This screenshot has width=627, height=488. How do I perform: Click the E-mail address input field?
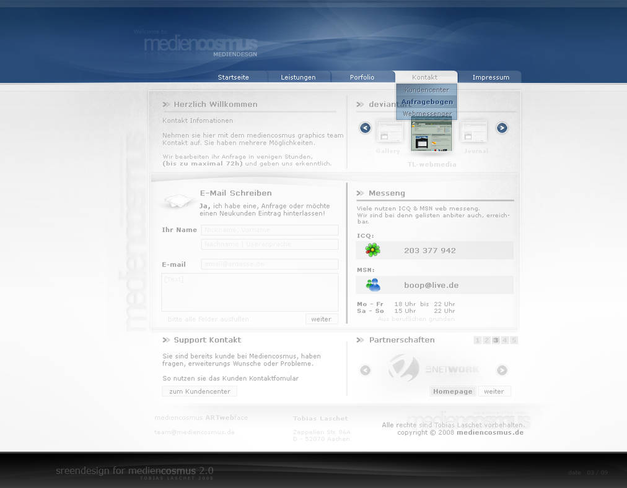[270, 264]
